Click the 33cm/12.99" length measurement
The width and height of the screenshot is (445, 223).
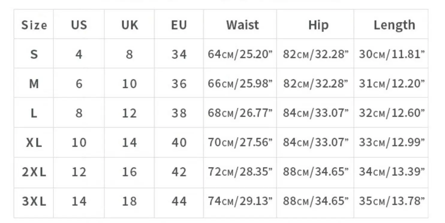click(x=392, y=142)
